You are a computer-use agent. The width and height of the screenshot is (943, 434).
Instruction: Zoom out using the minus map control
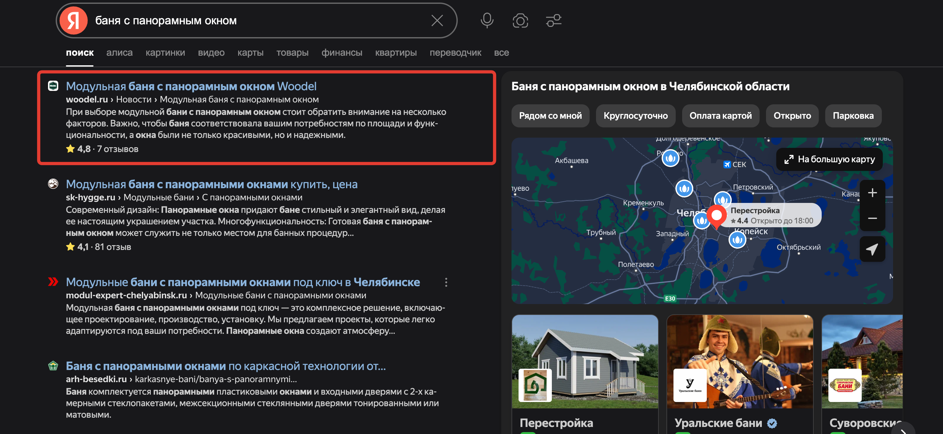point(873,219)
